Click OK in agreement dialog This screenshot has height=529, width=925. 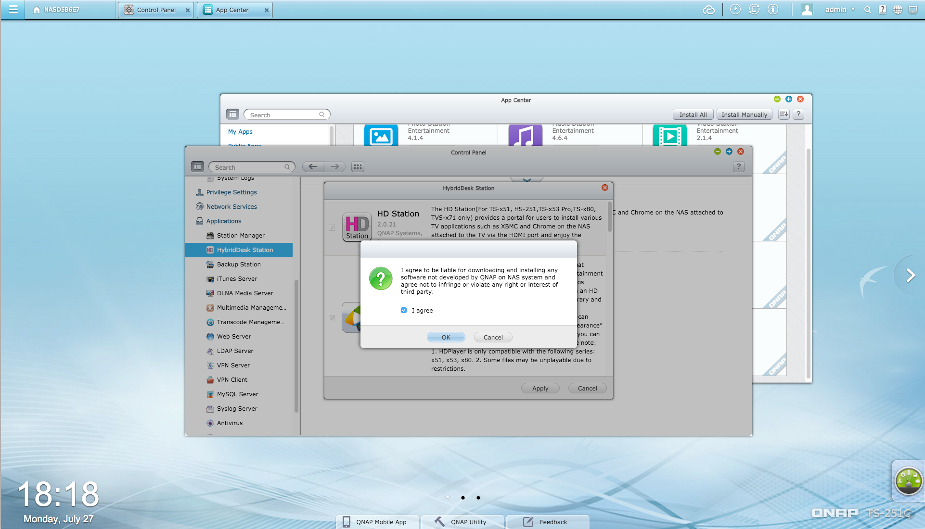coord(446,337)
